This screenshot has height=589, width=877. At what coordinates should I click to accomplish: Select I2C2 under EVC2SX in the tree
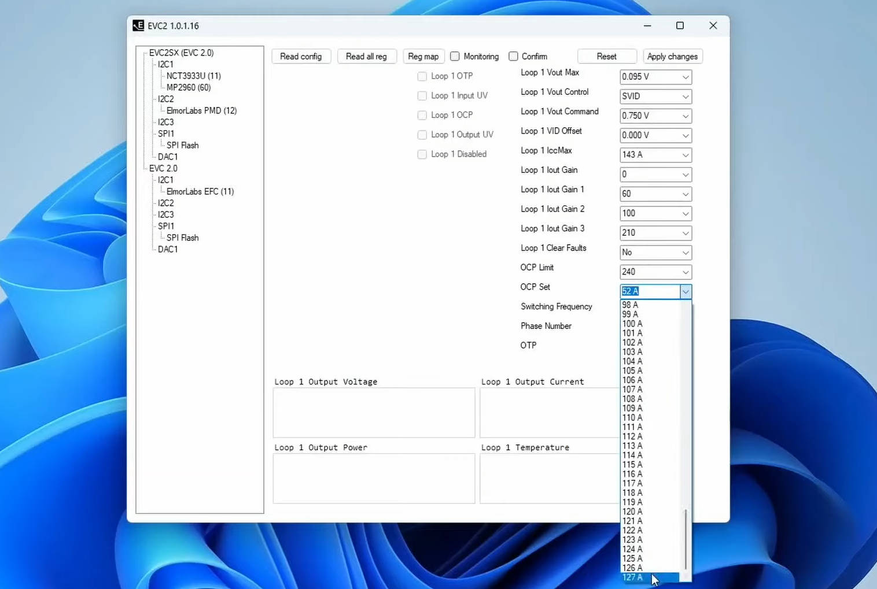[165, 99]
